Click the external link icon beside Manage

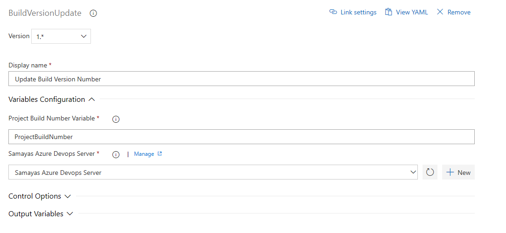160,154
